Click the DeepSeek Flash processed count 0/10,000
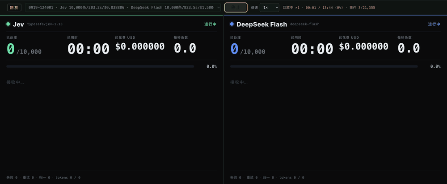Viewport: 447px width, 184px height. (x=248, y=49)
